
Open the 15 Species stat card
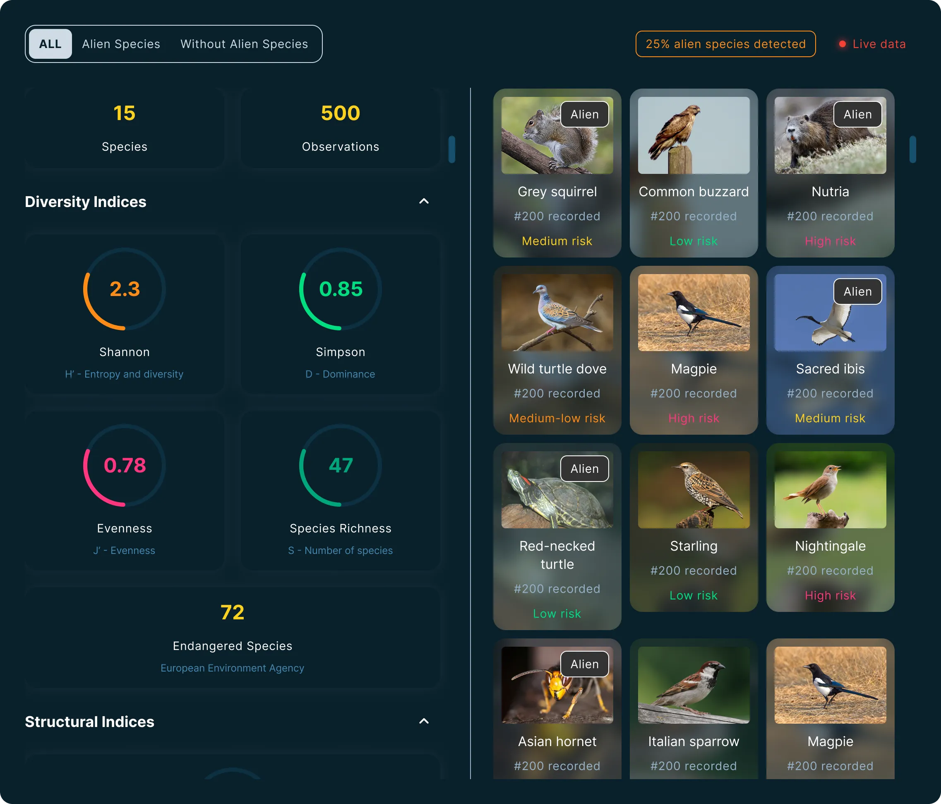coord(125,128)
